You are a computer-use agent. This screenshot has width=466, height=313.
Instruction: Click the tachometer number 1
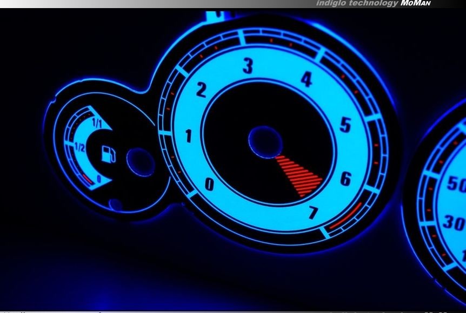pos(189,136)
